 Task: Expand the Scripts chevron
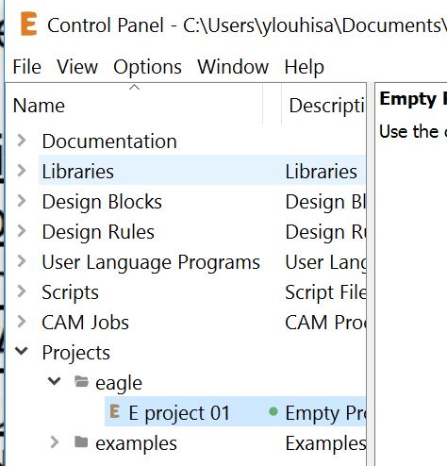tap(22, 291)
